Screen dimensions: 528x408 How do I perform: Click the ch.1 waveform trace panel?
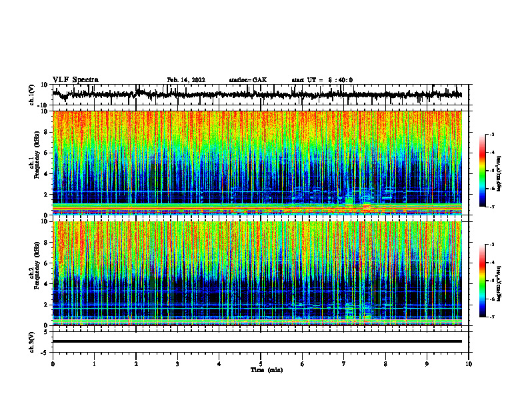(260, 95)
